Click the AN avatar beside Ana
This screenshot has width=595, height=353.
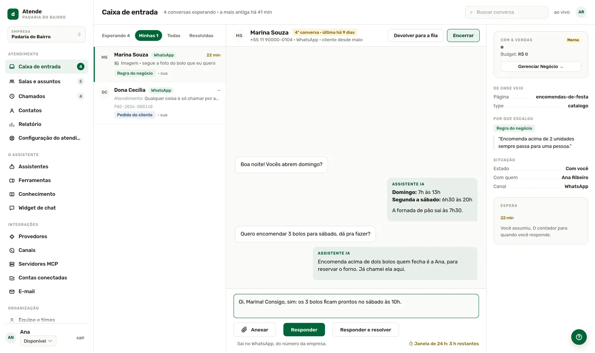pyautogui.click(x=11, y=337)
